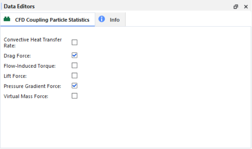Click the Virtual Mass Force label text

pyautogui.click(x=26, y=96)
